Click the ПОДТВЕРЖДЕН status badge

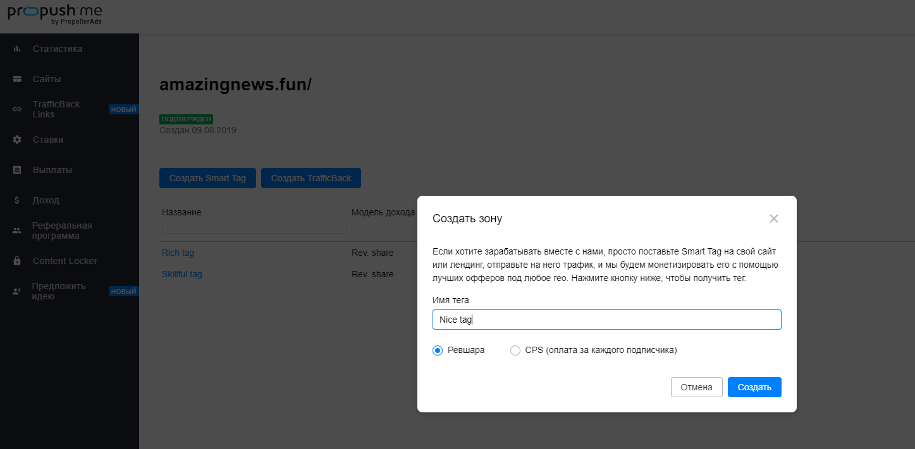point(187,119)
